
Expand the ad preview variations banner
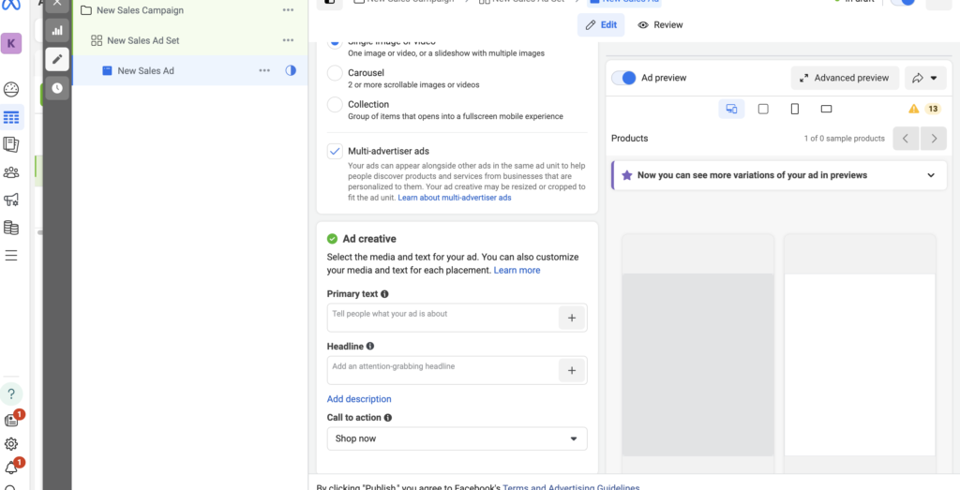click(931, 175)
